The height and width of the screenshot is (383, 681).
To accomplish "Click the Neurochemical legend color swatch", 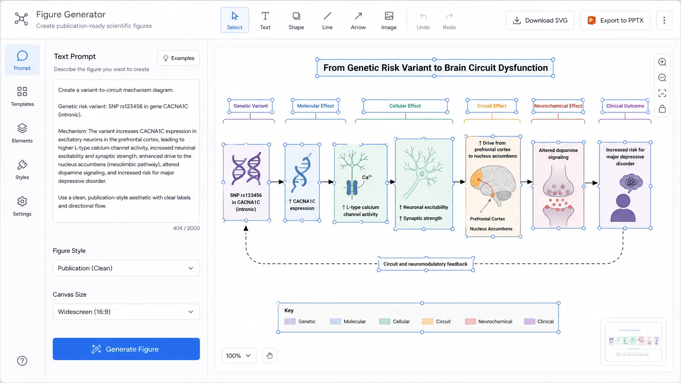I will click(x=470, y=322).
